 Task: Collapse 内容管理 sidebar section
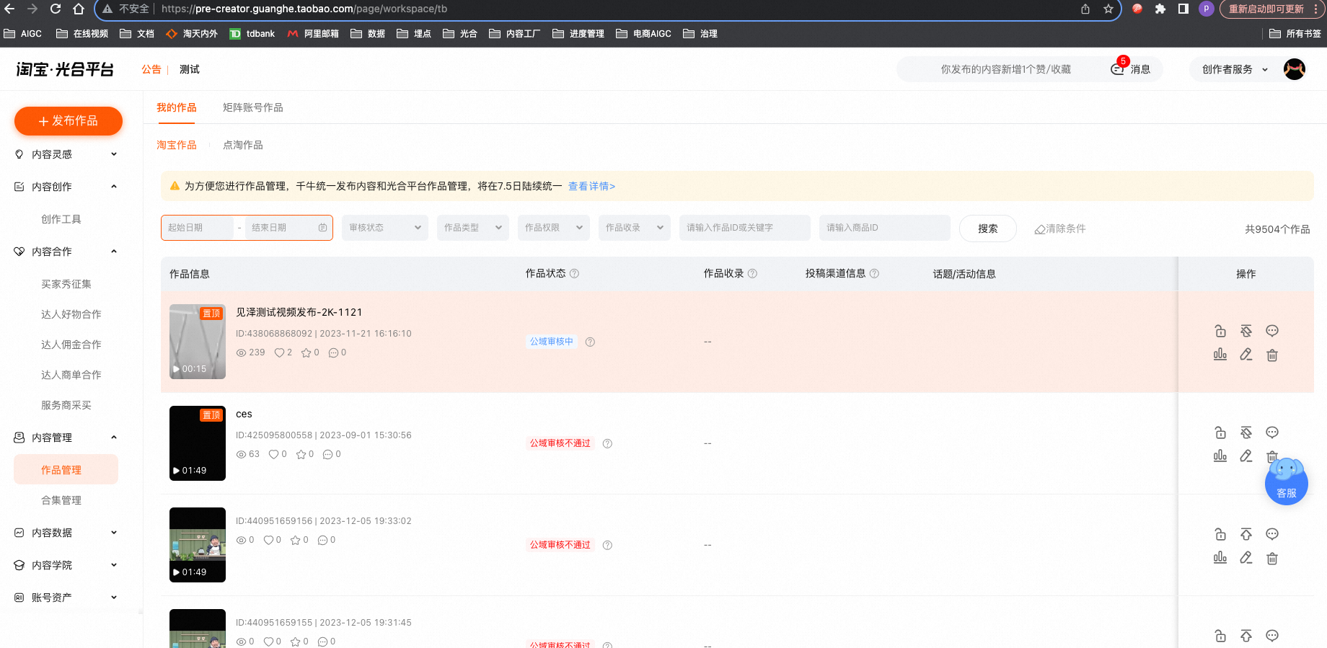pos(66,438)
